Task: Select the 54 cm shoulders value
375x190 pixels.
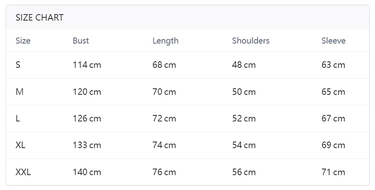Action: [244, 145]
